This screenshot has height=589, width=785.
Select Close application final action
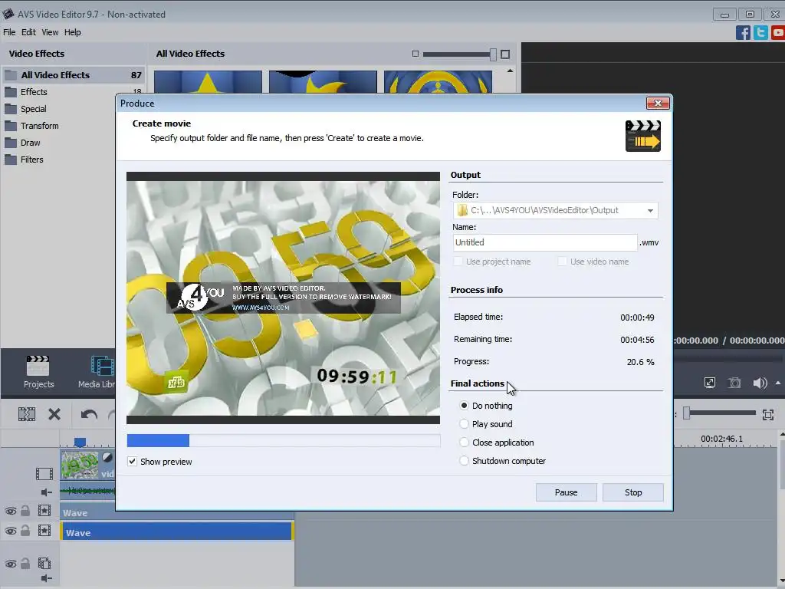(464, 443)
